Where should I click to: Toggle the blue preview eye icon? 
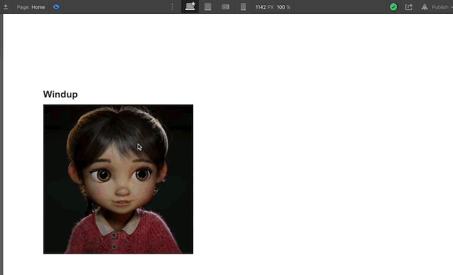56,7
